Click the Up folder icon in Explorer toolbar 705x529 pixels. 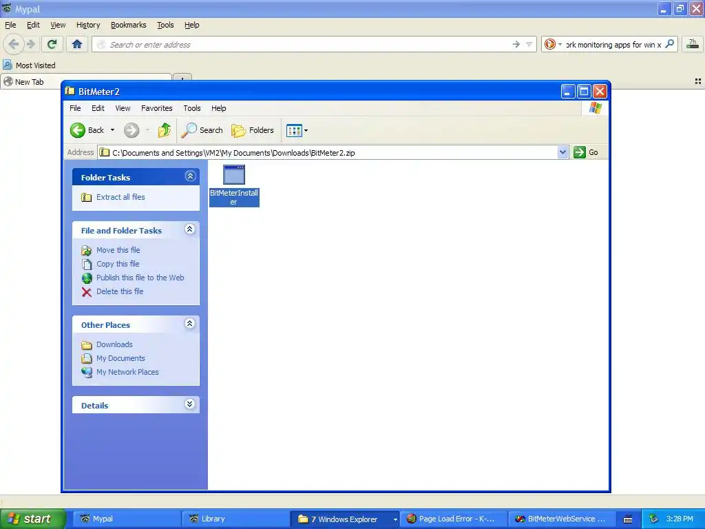[x=164, y=130]
